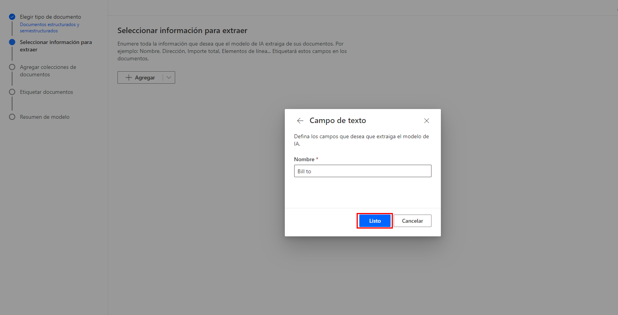The width and height of the screenshot is (618, 315).
Task: Confirm the field with the Listo button
Action: (x=375, y=221)
